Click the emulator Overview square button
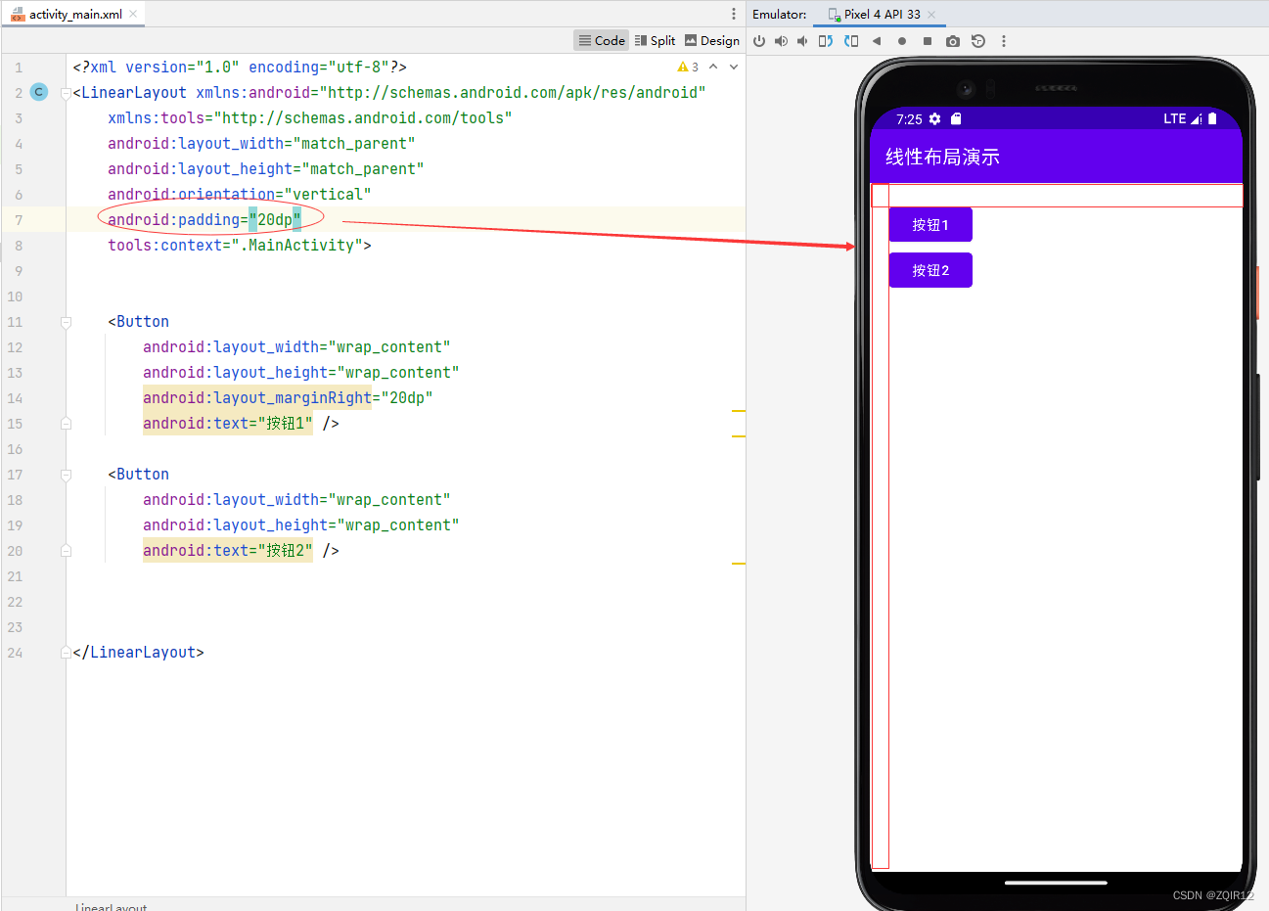 [928, 41]
